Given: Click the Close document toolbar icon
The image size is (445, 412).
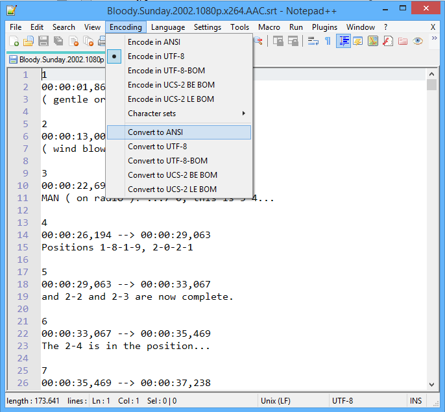Looking at the screenshot, I should coord(73,41).
